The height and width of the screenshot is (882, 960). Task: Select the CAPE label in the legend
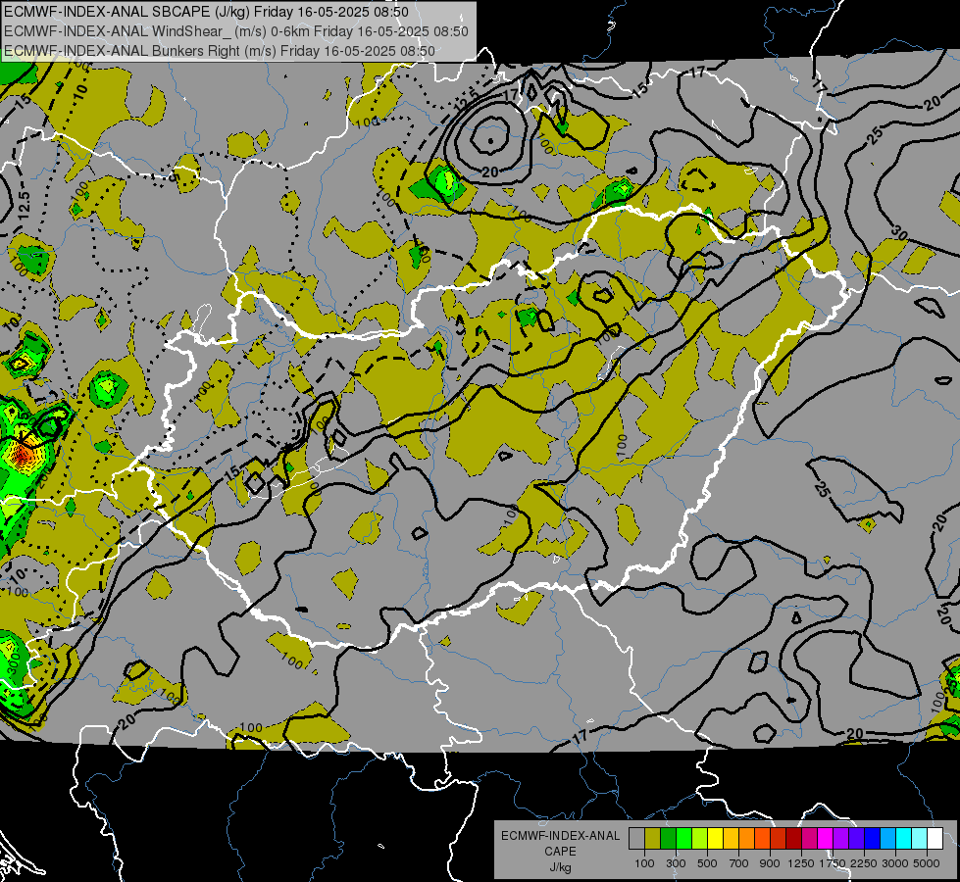pyautogui.click(x=560, y=852)
